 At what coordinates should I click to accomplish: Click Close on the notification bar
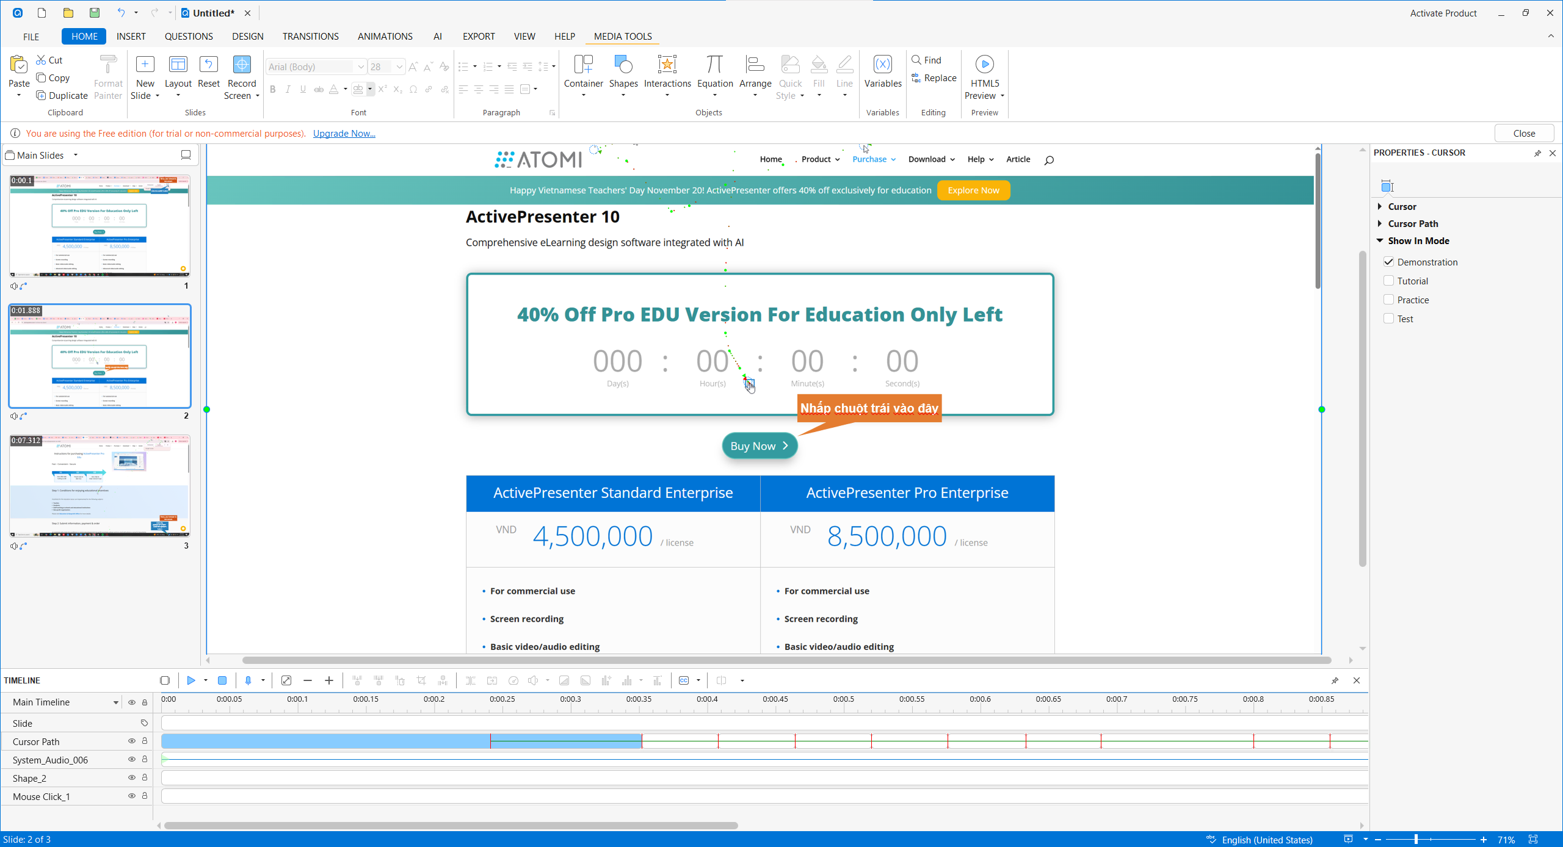click(1523, 133)
